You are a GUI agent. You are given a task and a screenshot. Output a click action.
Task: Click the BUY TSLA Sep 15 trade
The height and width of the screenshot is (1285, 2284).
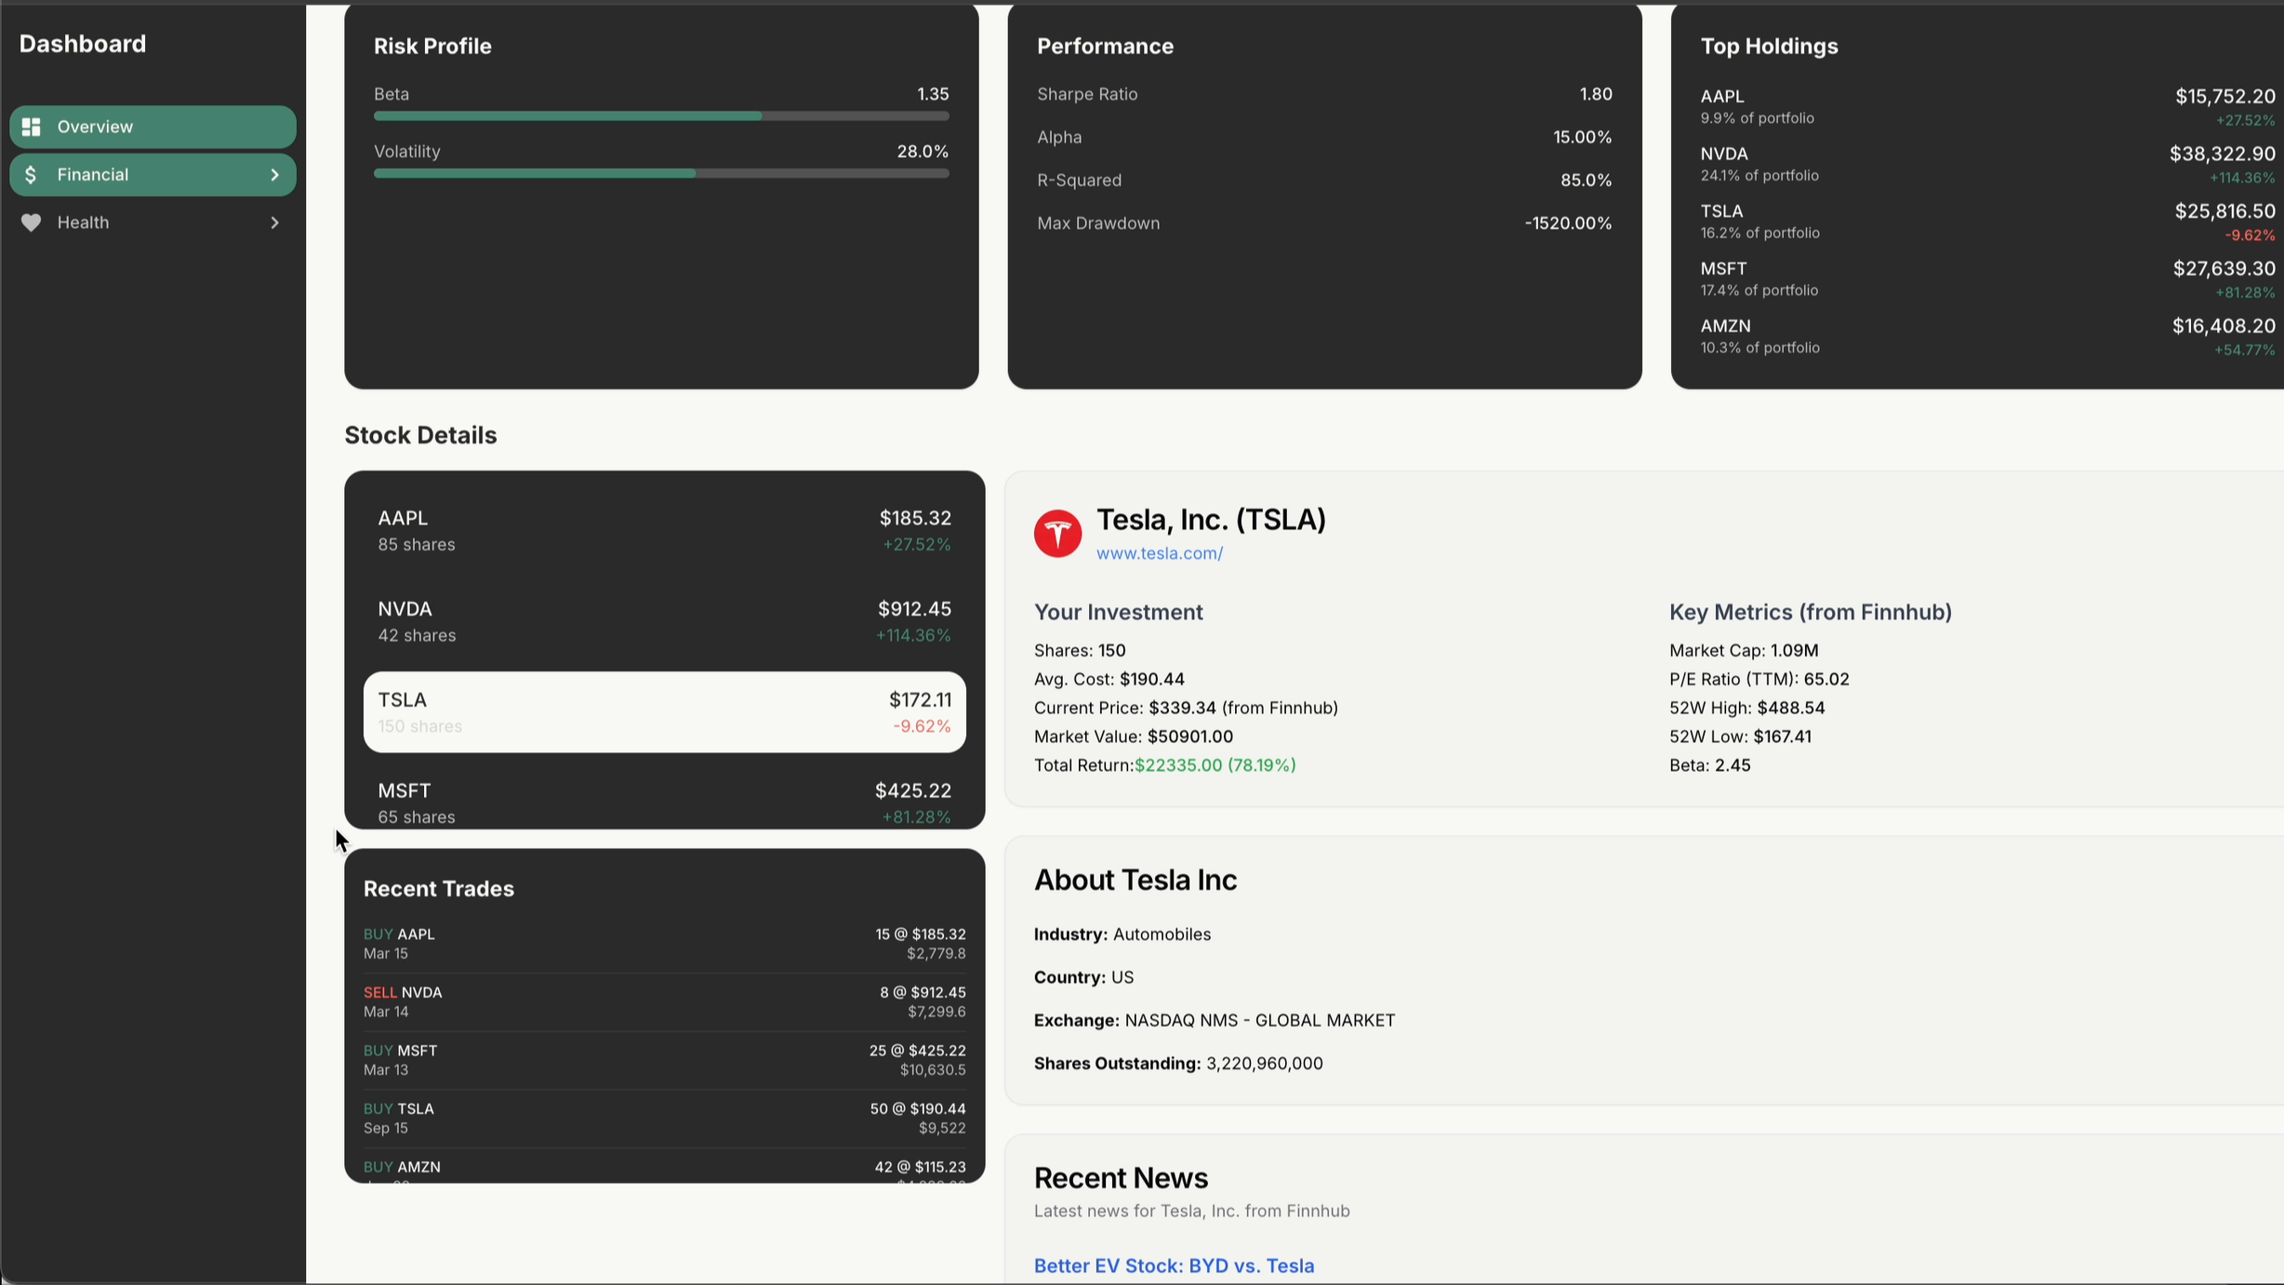(x=663, y=1118)
